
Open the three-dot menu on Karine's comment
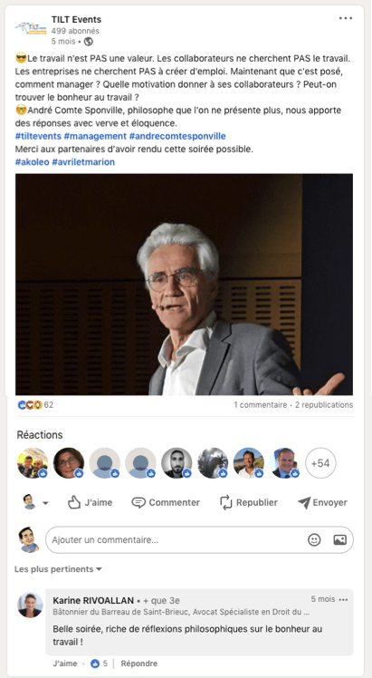tap(344, 600)
